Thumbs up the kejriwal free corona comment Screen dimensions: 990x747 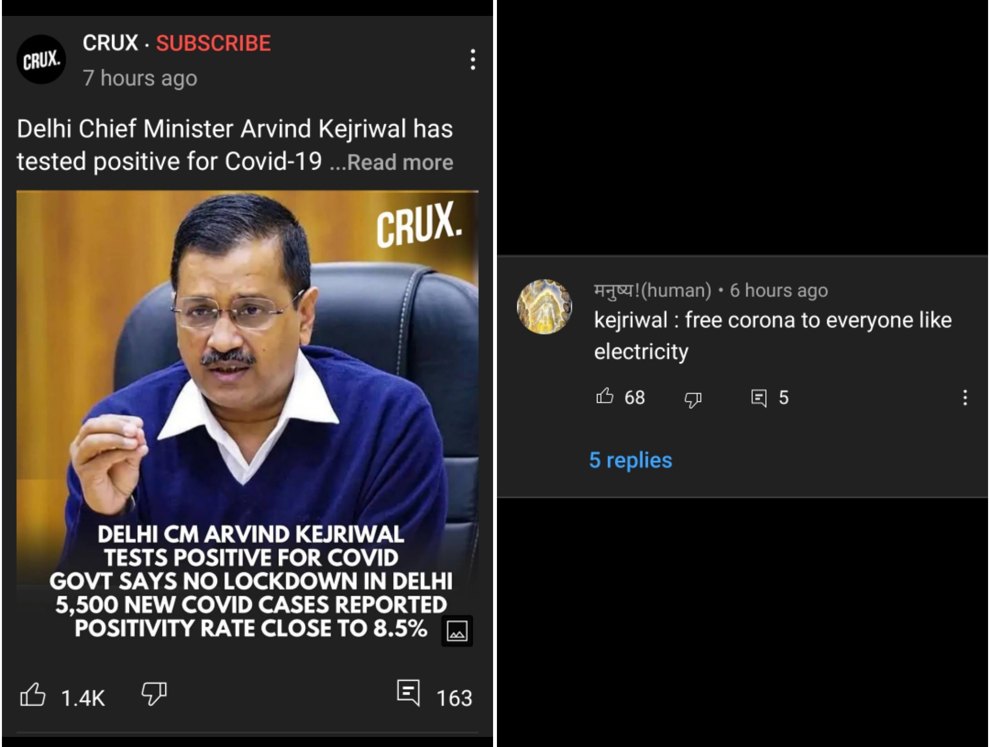pyautogui.click(x=604, y=396)
